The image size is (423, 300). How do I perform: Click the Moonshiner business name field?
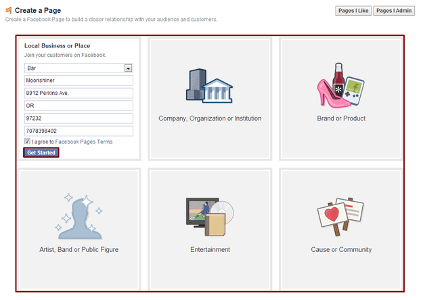click(79, 81)
